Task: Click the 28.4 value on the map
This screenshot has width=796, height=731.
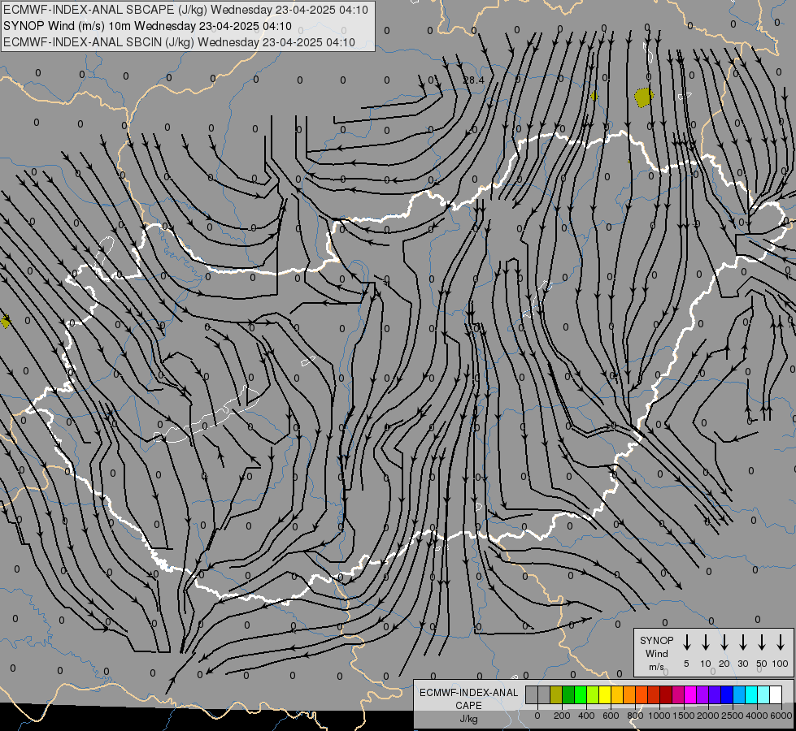Action: (474, 80)
